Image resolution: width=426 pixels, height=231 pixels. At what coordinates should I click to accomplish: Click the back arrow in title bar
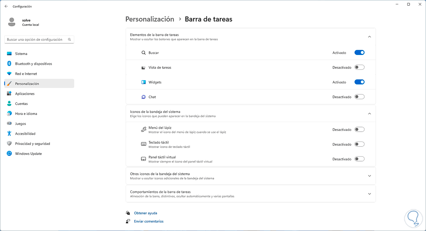[x=6, y=6]
